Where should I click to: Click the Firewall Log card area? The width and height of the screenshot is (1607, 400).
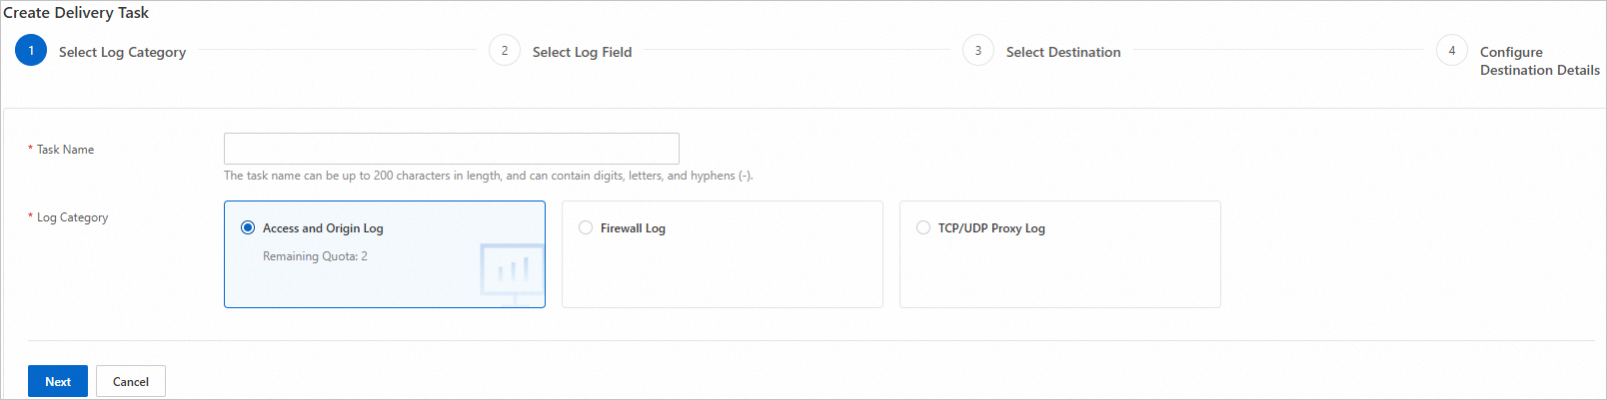(723, 254)
